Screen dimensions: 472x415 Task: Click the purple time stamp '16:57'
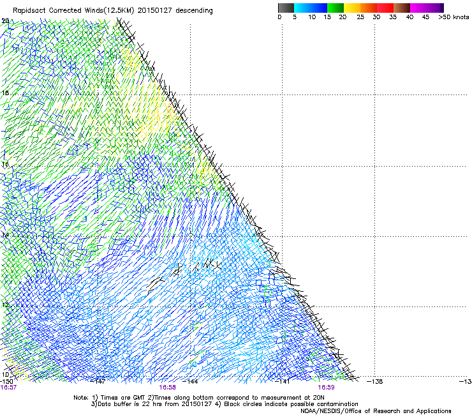click(x=8, y=388)
